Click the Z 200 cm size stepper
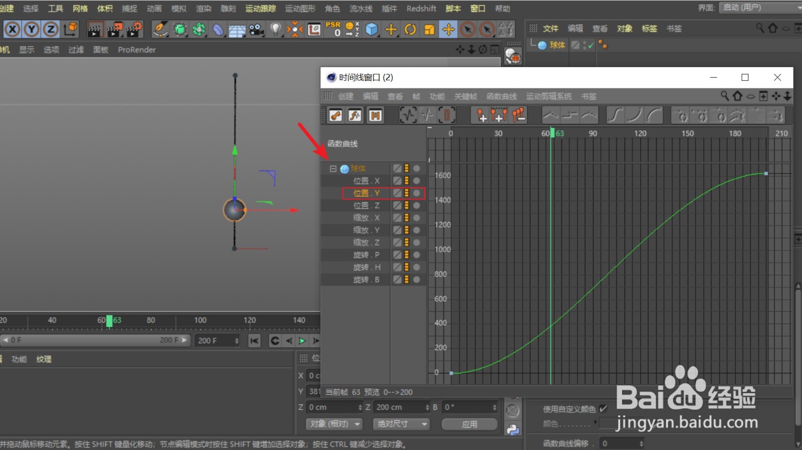802x450 pixels. (x=427, y=407)
